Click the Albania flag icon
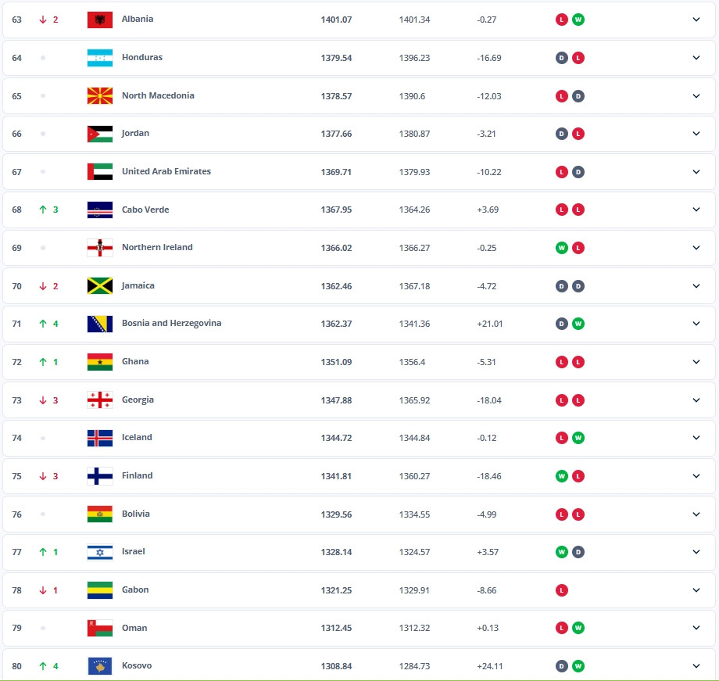 pos(99,20)
